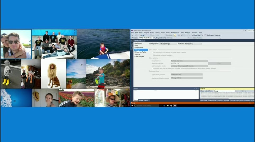The width and height of the screenshot is (255, 142).
Task: Open the child in yellow boots photo
Action: coord(11,74)
